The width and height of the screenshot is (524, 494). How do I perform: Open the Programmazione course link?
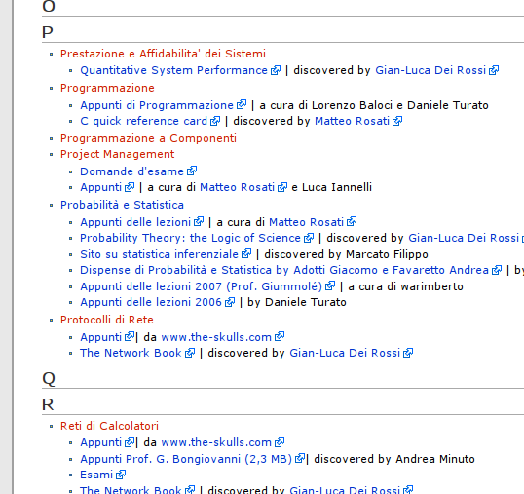tap(107, 88)
